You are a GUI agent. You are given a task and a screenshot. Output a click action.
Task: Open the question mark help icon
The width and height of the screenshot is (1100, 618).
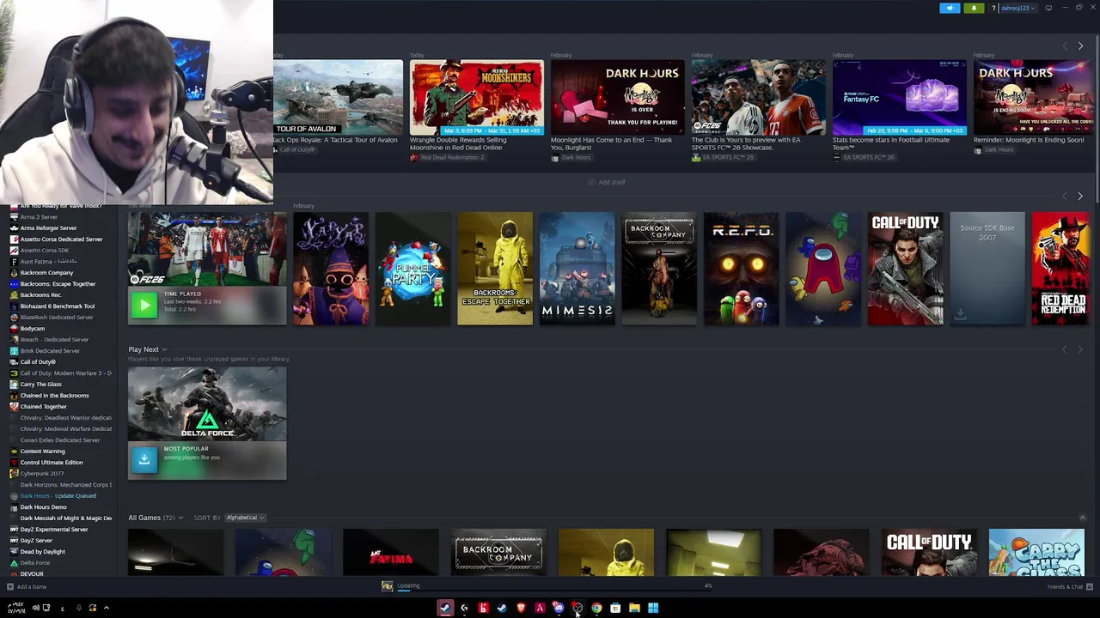click(x=993, y=8)
